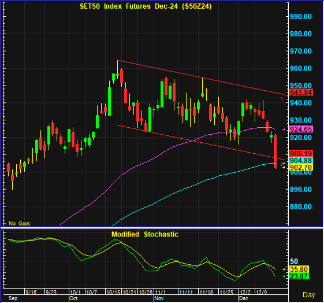Select the magenta 924.65 moving average label
The height and width of the screenshot is (303, 324).
coord(301,130)
